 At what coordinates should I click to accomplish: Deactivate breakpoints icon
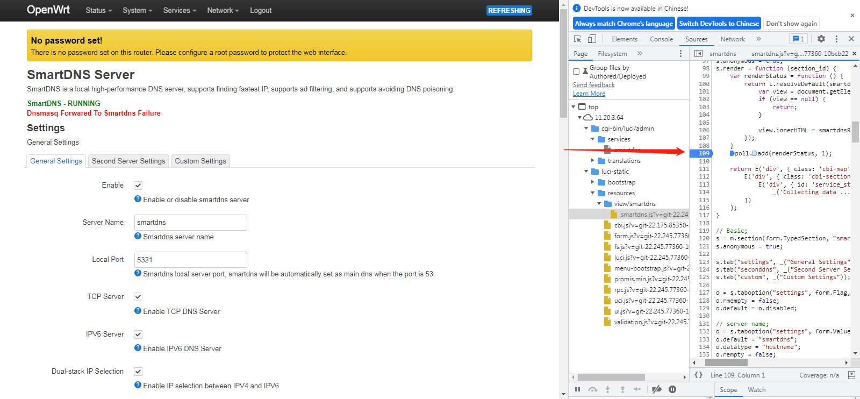coord(657,389)
